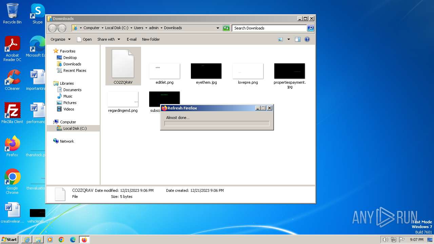Click the Back navigation arrow in Explorer
Screen dimensions: 434x244
click(52, 28)
